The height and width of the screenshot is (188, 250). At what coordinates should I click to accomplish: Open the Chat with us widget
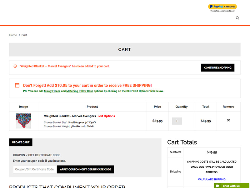232,185
